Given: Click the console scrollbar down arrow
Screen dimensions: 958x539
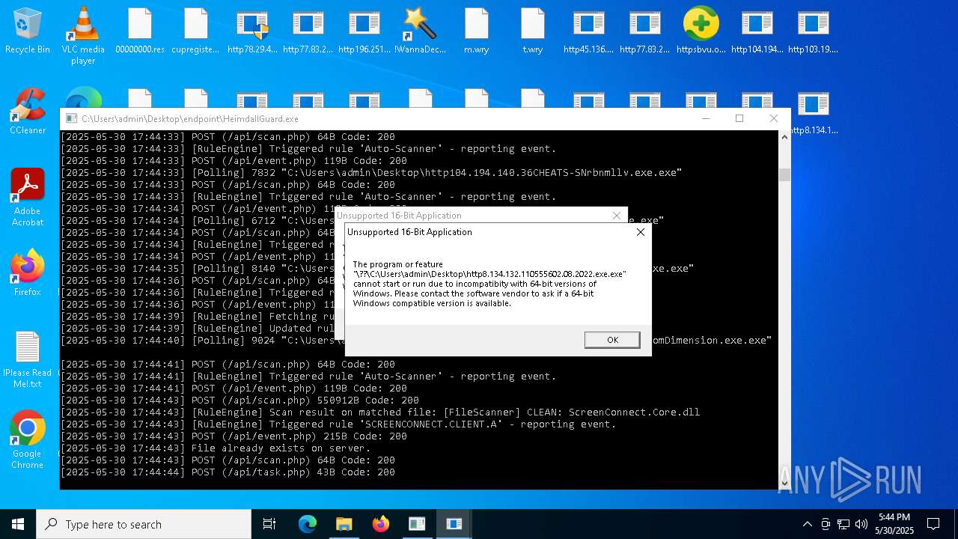Looking at the screenshot, I should coord(784,484).
